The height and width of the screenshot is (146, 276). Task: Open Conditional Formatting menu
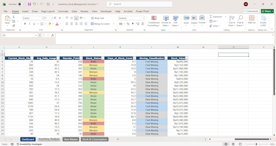pos(154,21)
